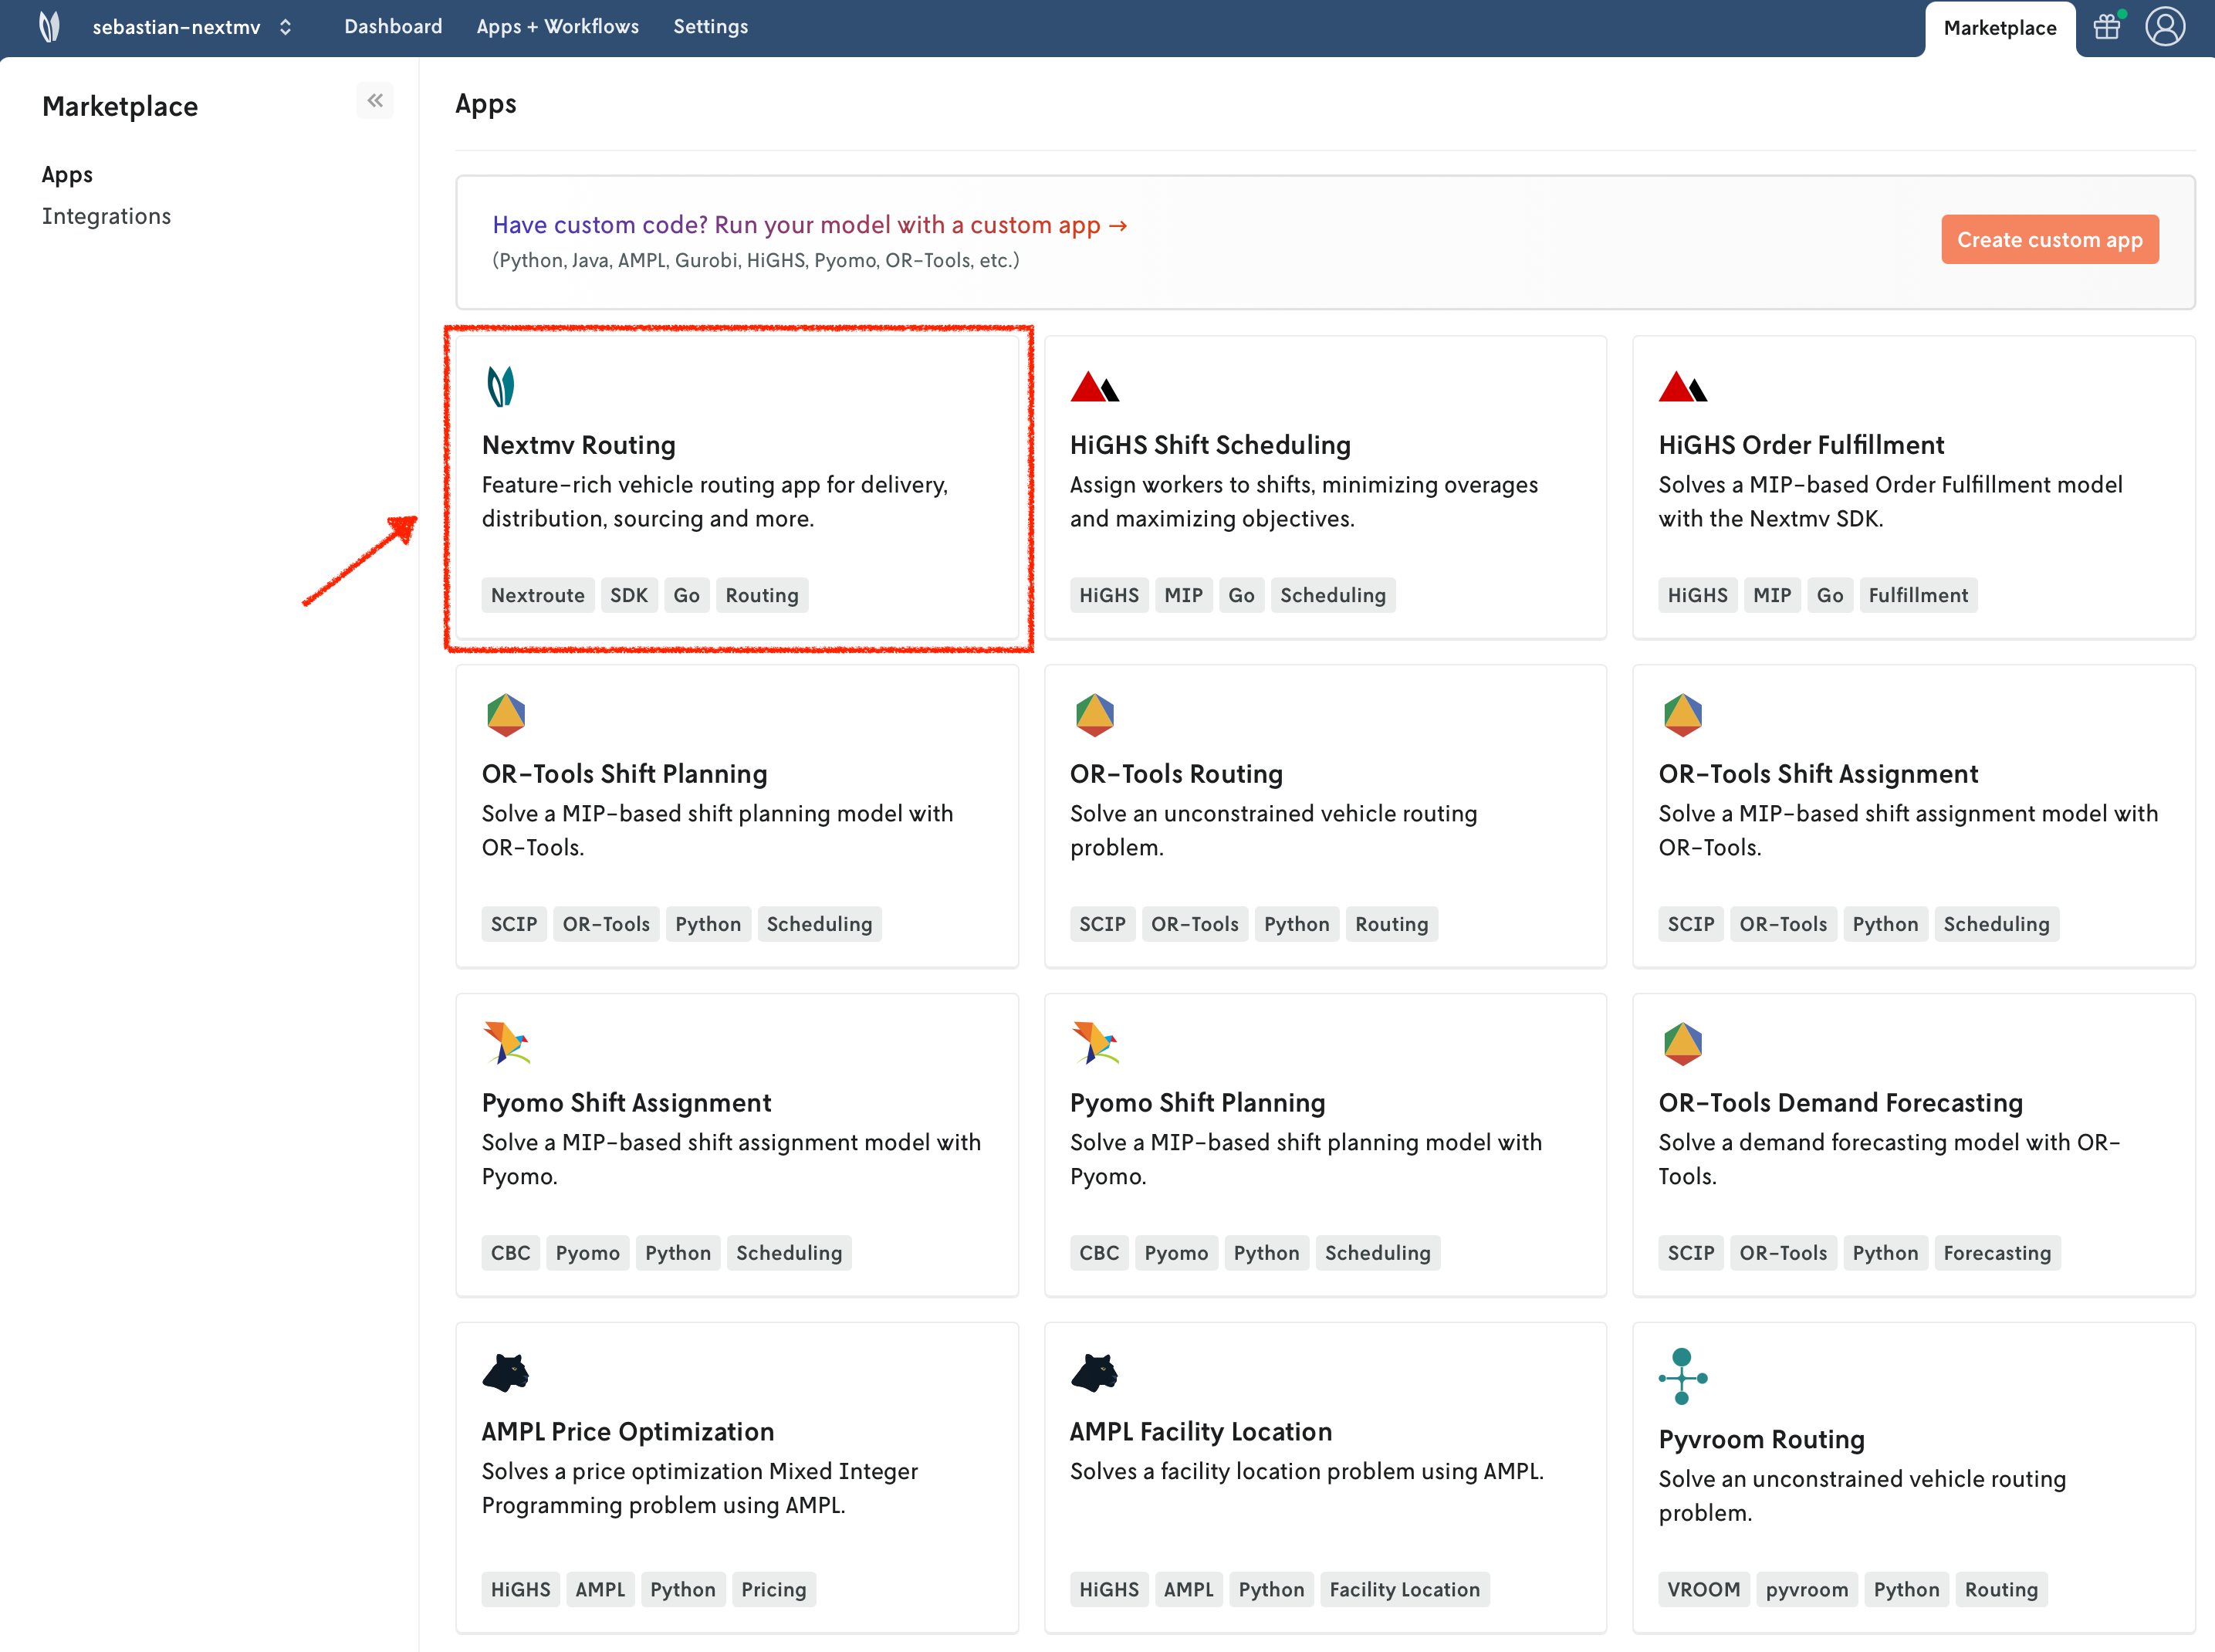Click the Nextmv logo in top bar

click(x=49, y=27)
